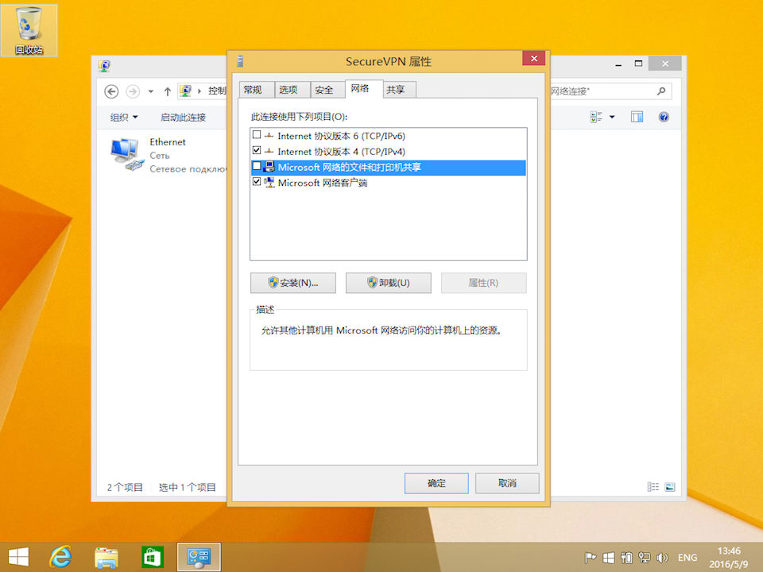Go back in Network Connections window
Viewport: 763px width, 572px height.
point(111,91)
